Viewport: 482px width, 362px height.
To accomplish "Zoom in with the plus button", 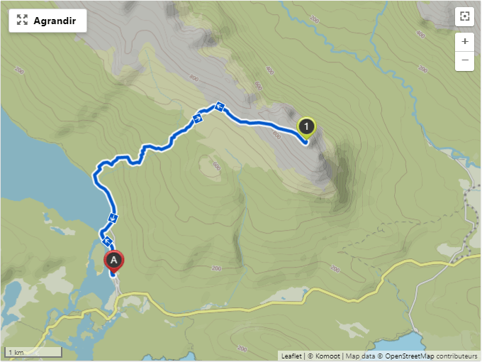I will point(464,42).
